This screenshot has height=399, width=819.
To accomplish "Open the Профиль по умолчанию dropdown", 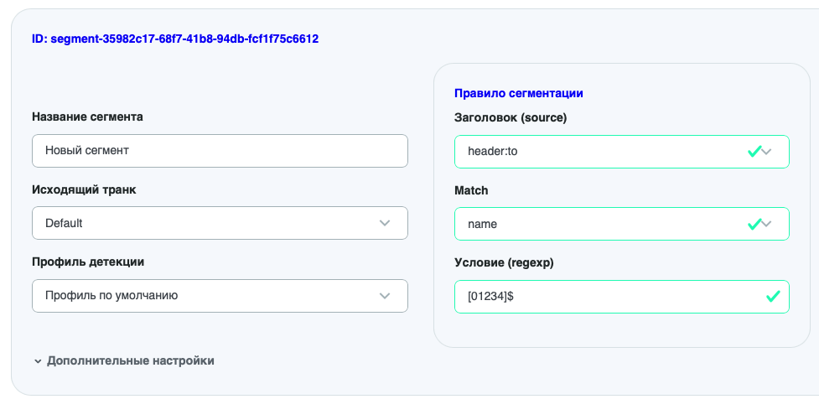I will [220, 296].
